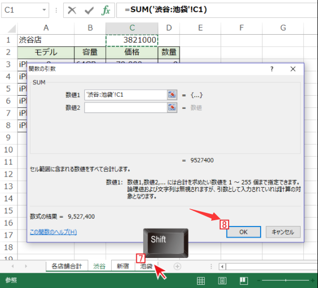Click the キャンセル button
The image size is (318, 288).
(x=283, y=232)
